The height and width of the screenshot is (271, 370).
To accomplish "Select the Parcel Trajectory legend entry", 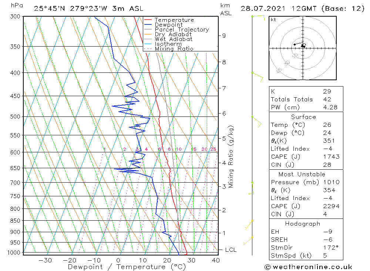I will (181, 30).
